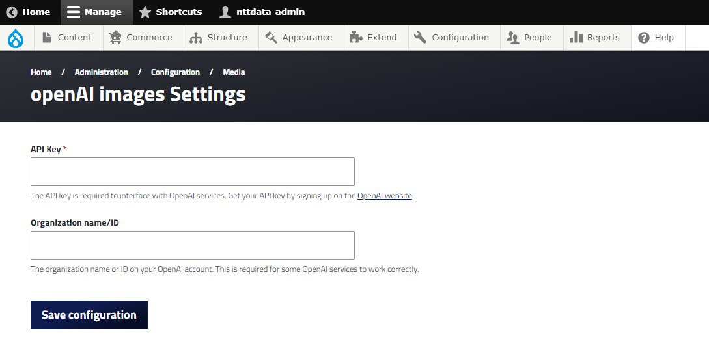The width and height of the screenshot is (709, 363).
Task: Open the Content page icon
Action: (47, 38)
